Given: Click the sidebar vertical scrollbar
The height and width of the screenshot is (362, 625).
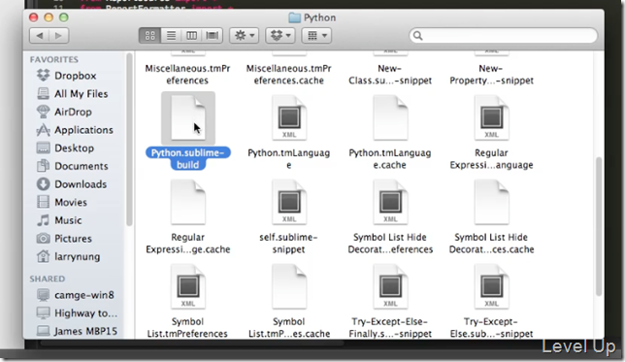Looking at the screenshot, I should pos(129,140).
